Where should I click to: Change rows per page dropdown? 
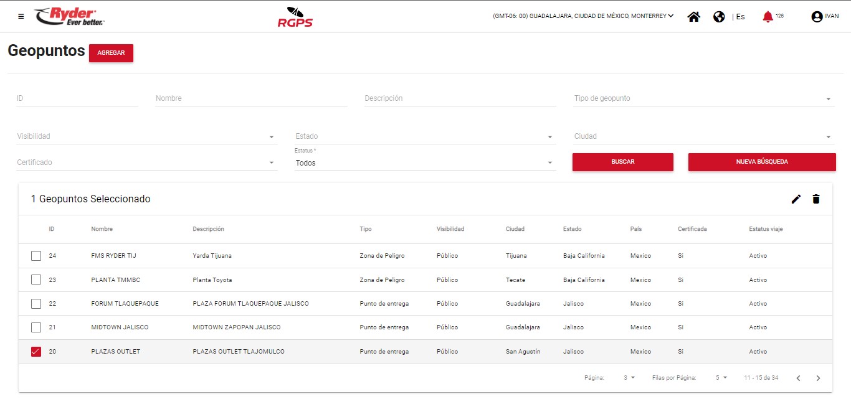(721, 378)
